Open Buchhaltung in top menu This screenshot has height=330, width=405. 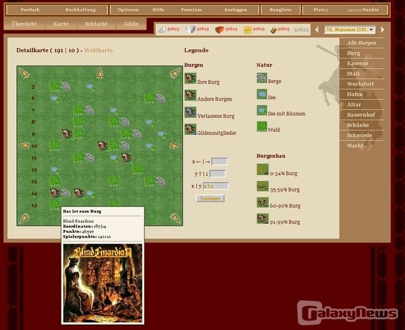click(80, 10)
